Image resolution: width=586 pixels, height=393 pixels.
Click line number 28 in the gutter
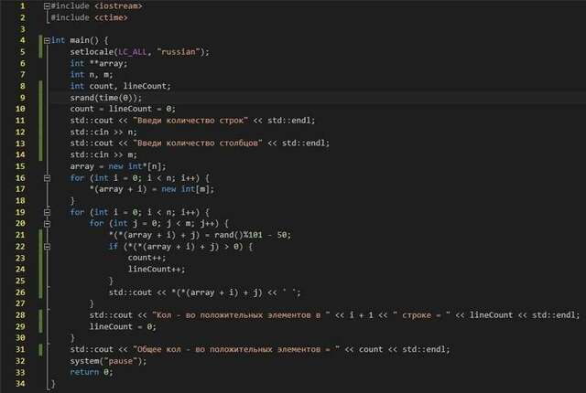pyautogui.click(x=20, y=315)
